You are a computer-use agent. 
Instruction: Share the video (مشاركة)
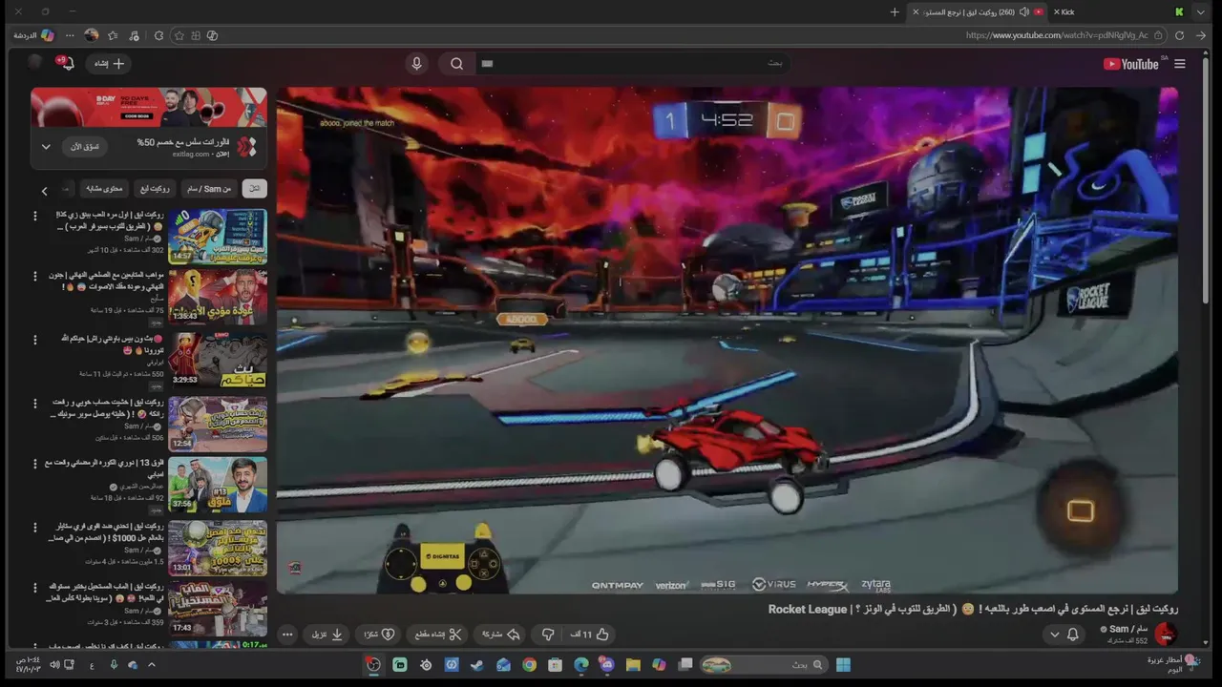501,635
